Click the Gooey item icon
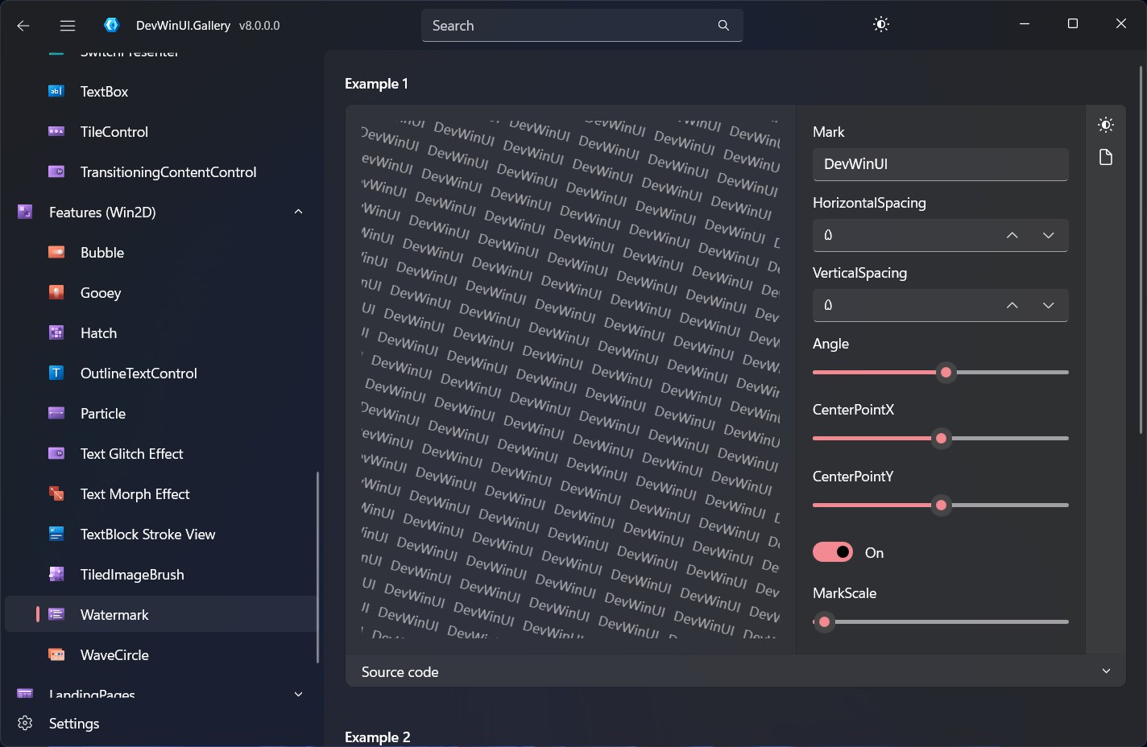Viewport: 1147px width, 747px height. point(56,293)
